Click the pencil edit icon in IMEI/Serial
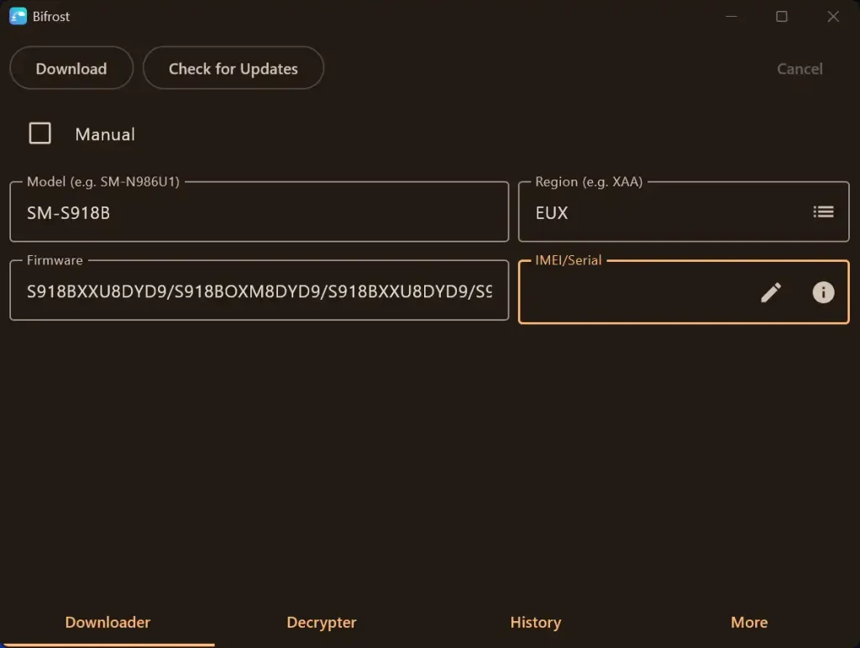860x648 pixels. 771,292
